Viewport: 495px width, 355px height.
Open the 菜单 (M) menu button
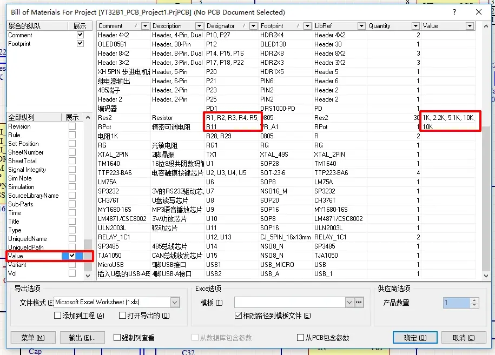coord(33,338)
